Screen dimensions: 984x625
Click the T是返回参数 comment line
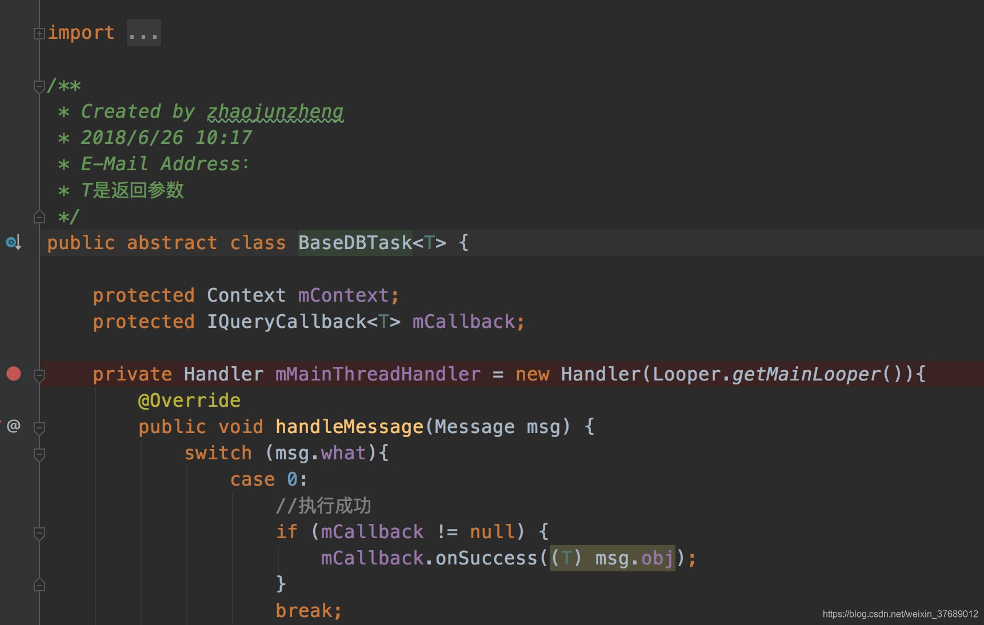[x=132, y=190]
